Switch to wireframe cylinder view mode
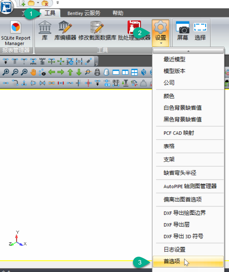The height and width of the screenshot is (272, 229). click(97, 72)
